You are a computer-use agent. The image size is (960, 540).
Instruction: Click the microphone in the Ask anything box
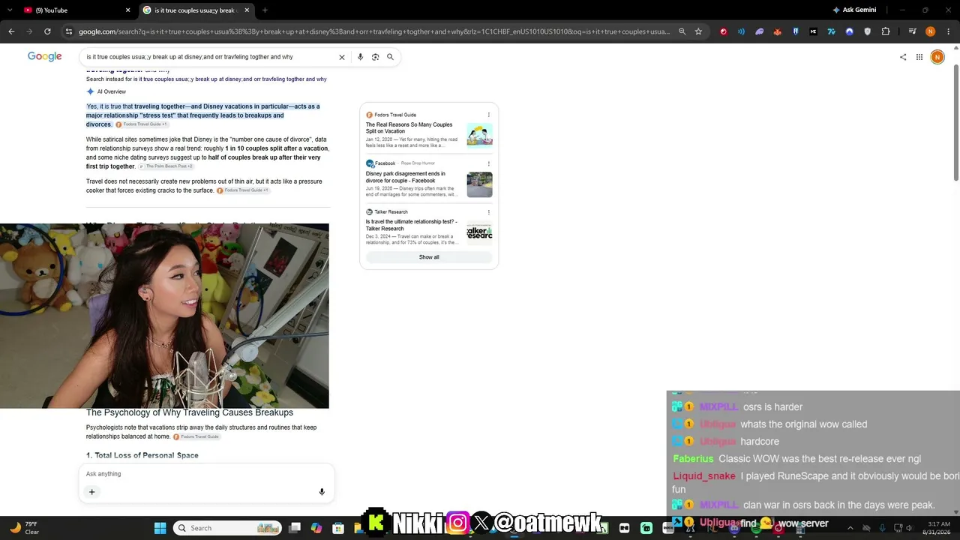(322, 492)
